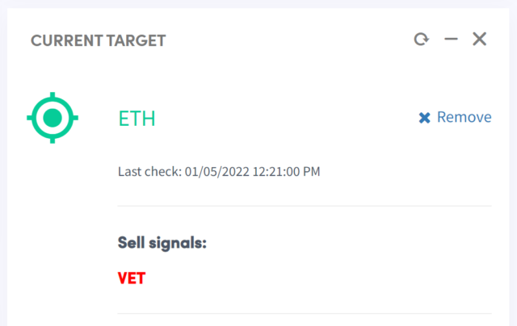Click the solid center dot of the crosshair

(x=53, y=118)
